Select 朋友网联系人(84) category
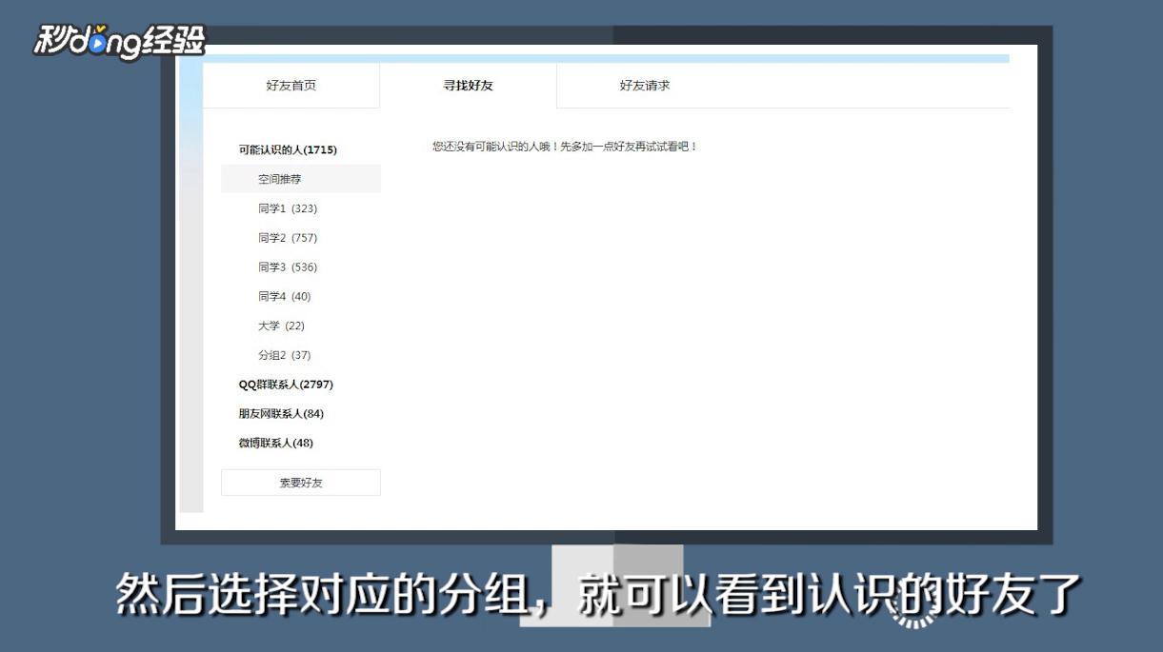Image resolution: width=1163 pixels, height=652 pixels. point(281,414)
